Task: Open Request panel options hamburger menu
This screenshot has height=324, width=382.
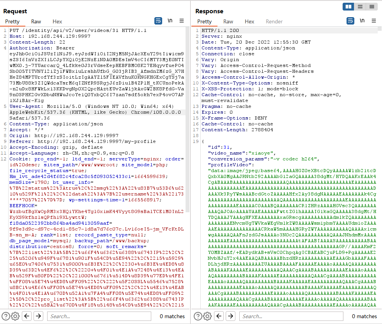Action: click(182, 21)
